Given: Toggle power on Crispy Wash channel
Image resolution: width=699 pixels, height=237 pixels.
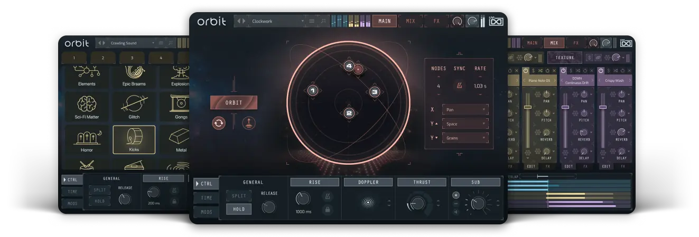Looking at the screenshot, I should (x=601, y=70).
